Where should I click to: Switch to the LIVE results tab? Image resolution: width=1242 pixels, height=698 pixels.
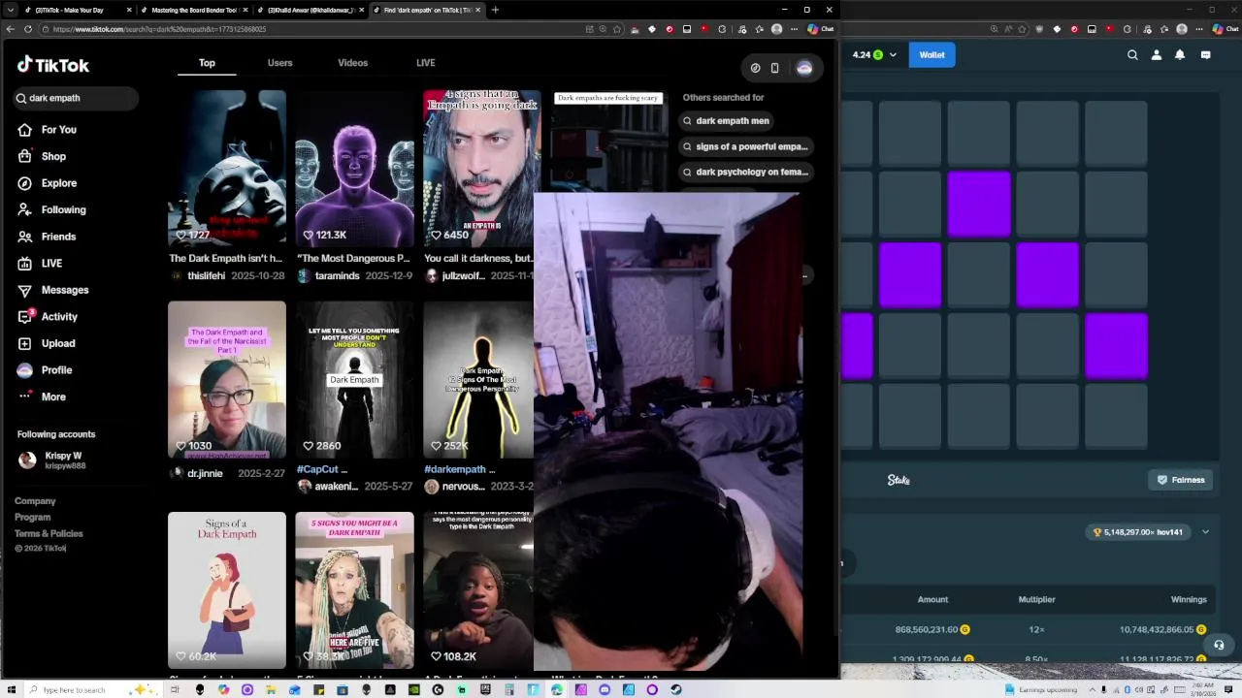point(425,63)
